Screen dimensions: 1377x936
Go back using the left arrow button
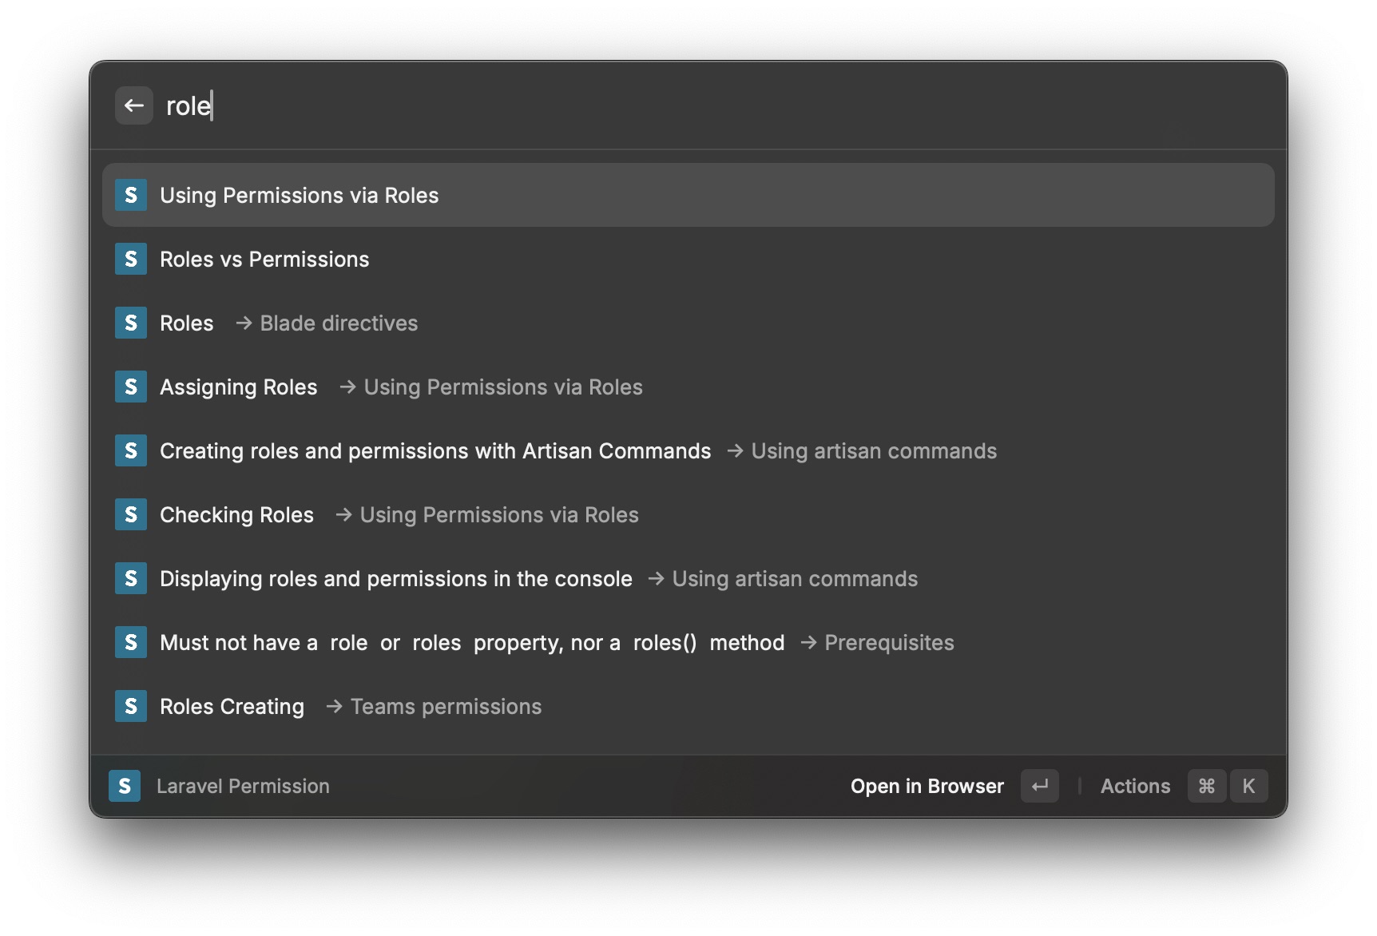point(133,105)
